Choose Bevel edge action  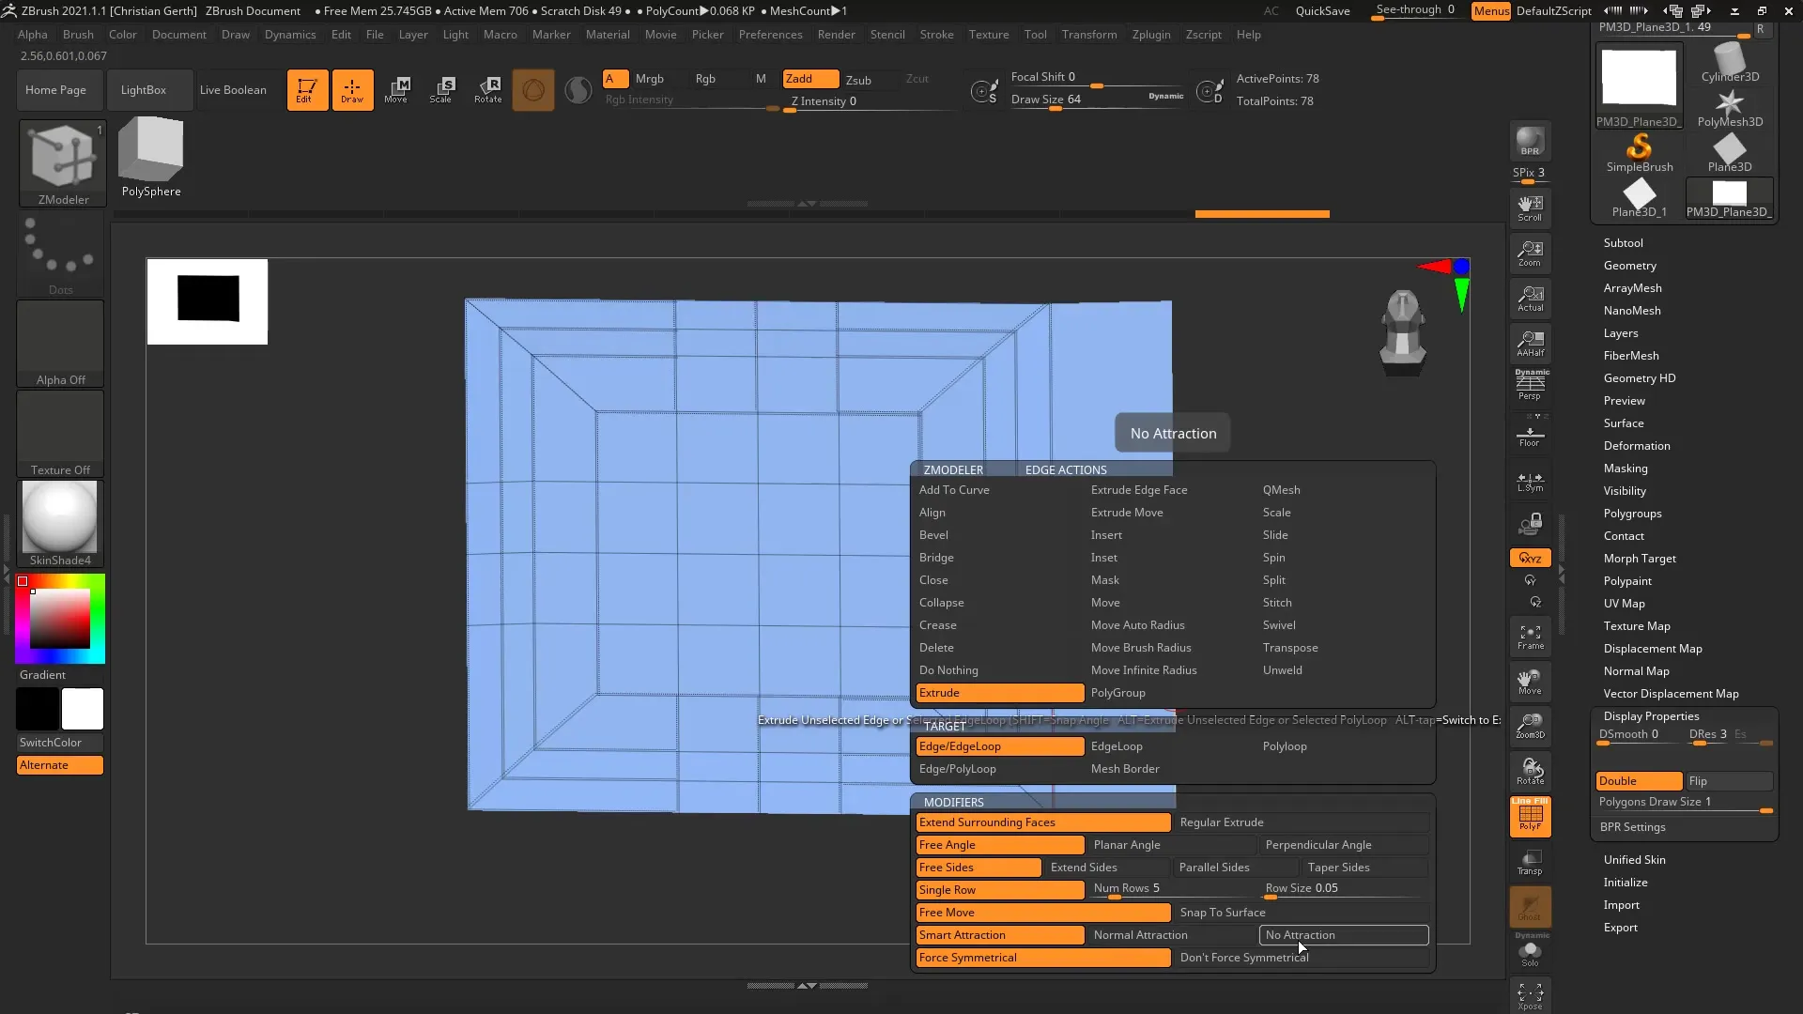(1000, 535)
